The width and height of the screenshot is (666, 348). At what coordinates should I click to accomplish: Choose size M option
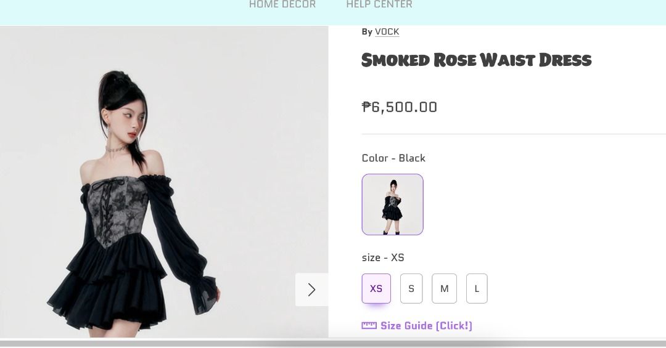coord(444,289)
